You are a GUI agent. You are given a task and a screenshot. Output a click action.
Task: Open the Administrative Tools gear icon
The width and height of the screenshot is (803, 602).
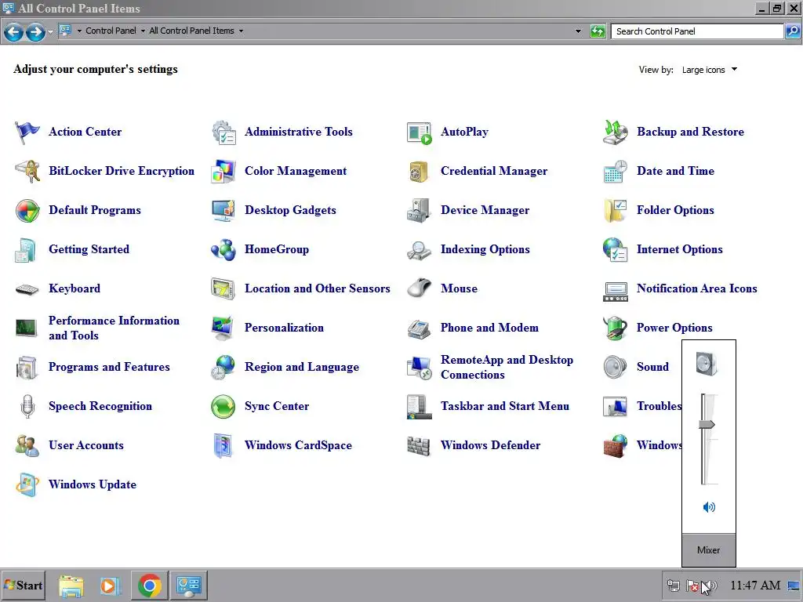click(223, 132)
